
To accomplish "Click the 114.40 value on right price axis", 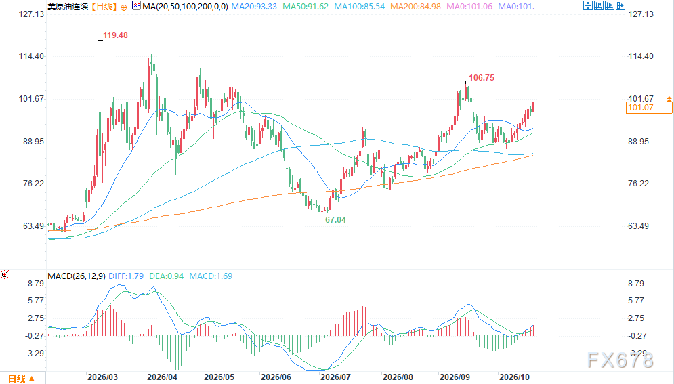I will pyautogui.click(x=641, y=56).
